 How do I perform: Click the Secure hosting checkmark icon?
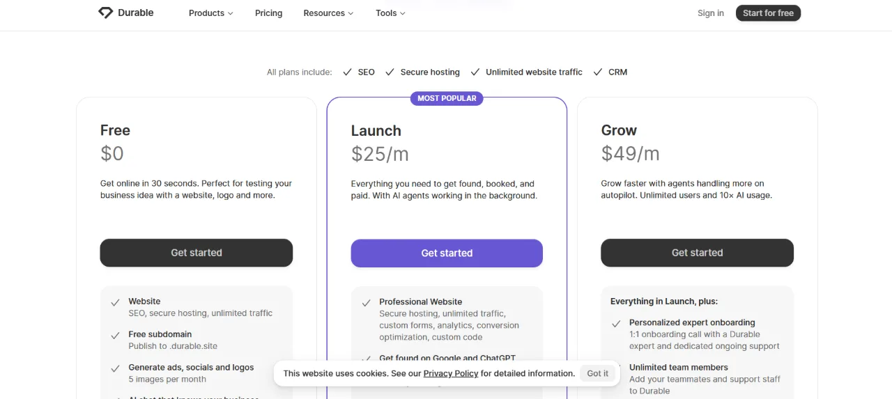390,72
